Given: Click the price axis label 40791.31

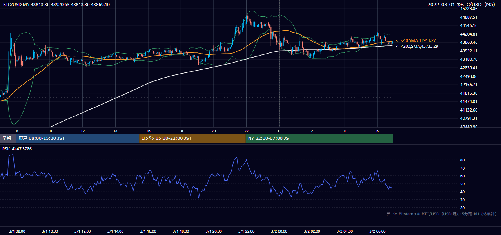Looking at the screenshot, I should click(x=468, y=118).
